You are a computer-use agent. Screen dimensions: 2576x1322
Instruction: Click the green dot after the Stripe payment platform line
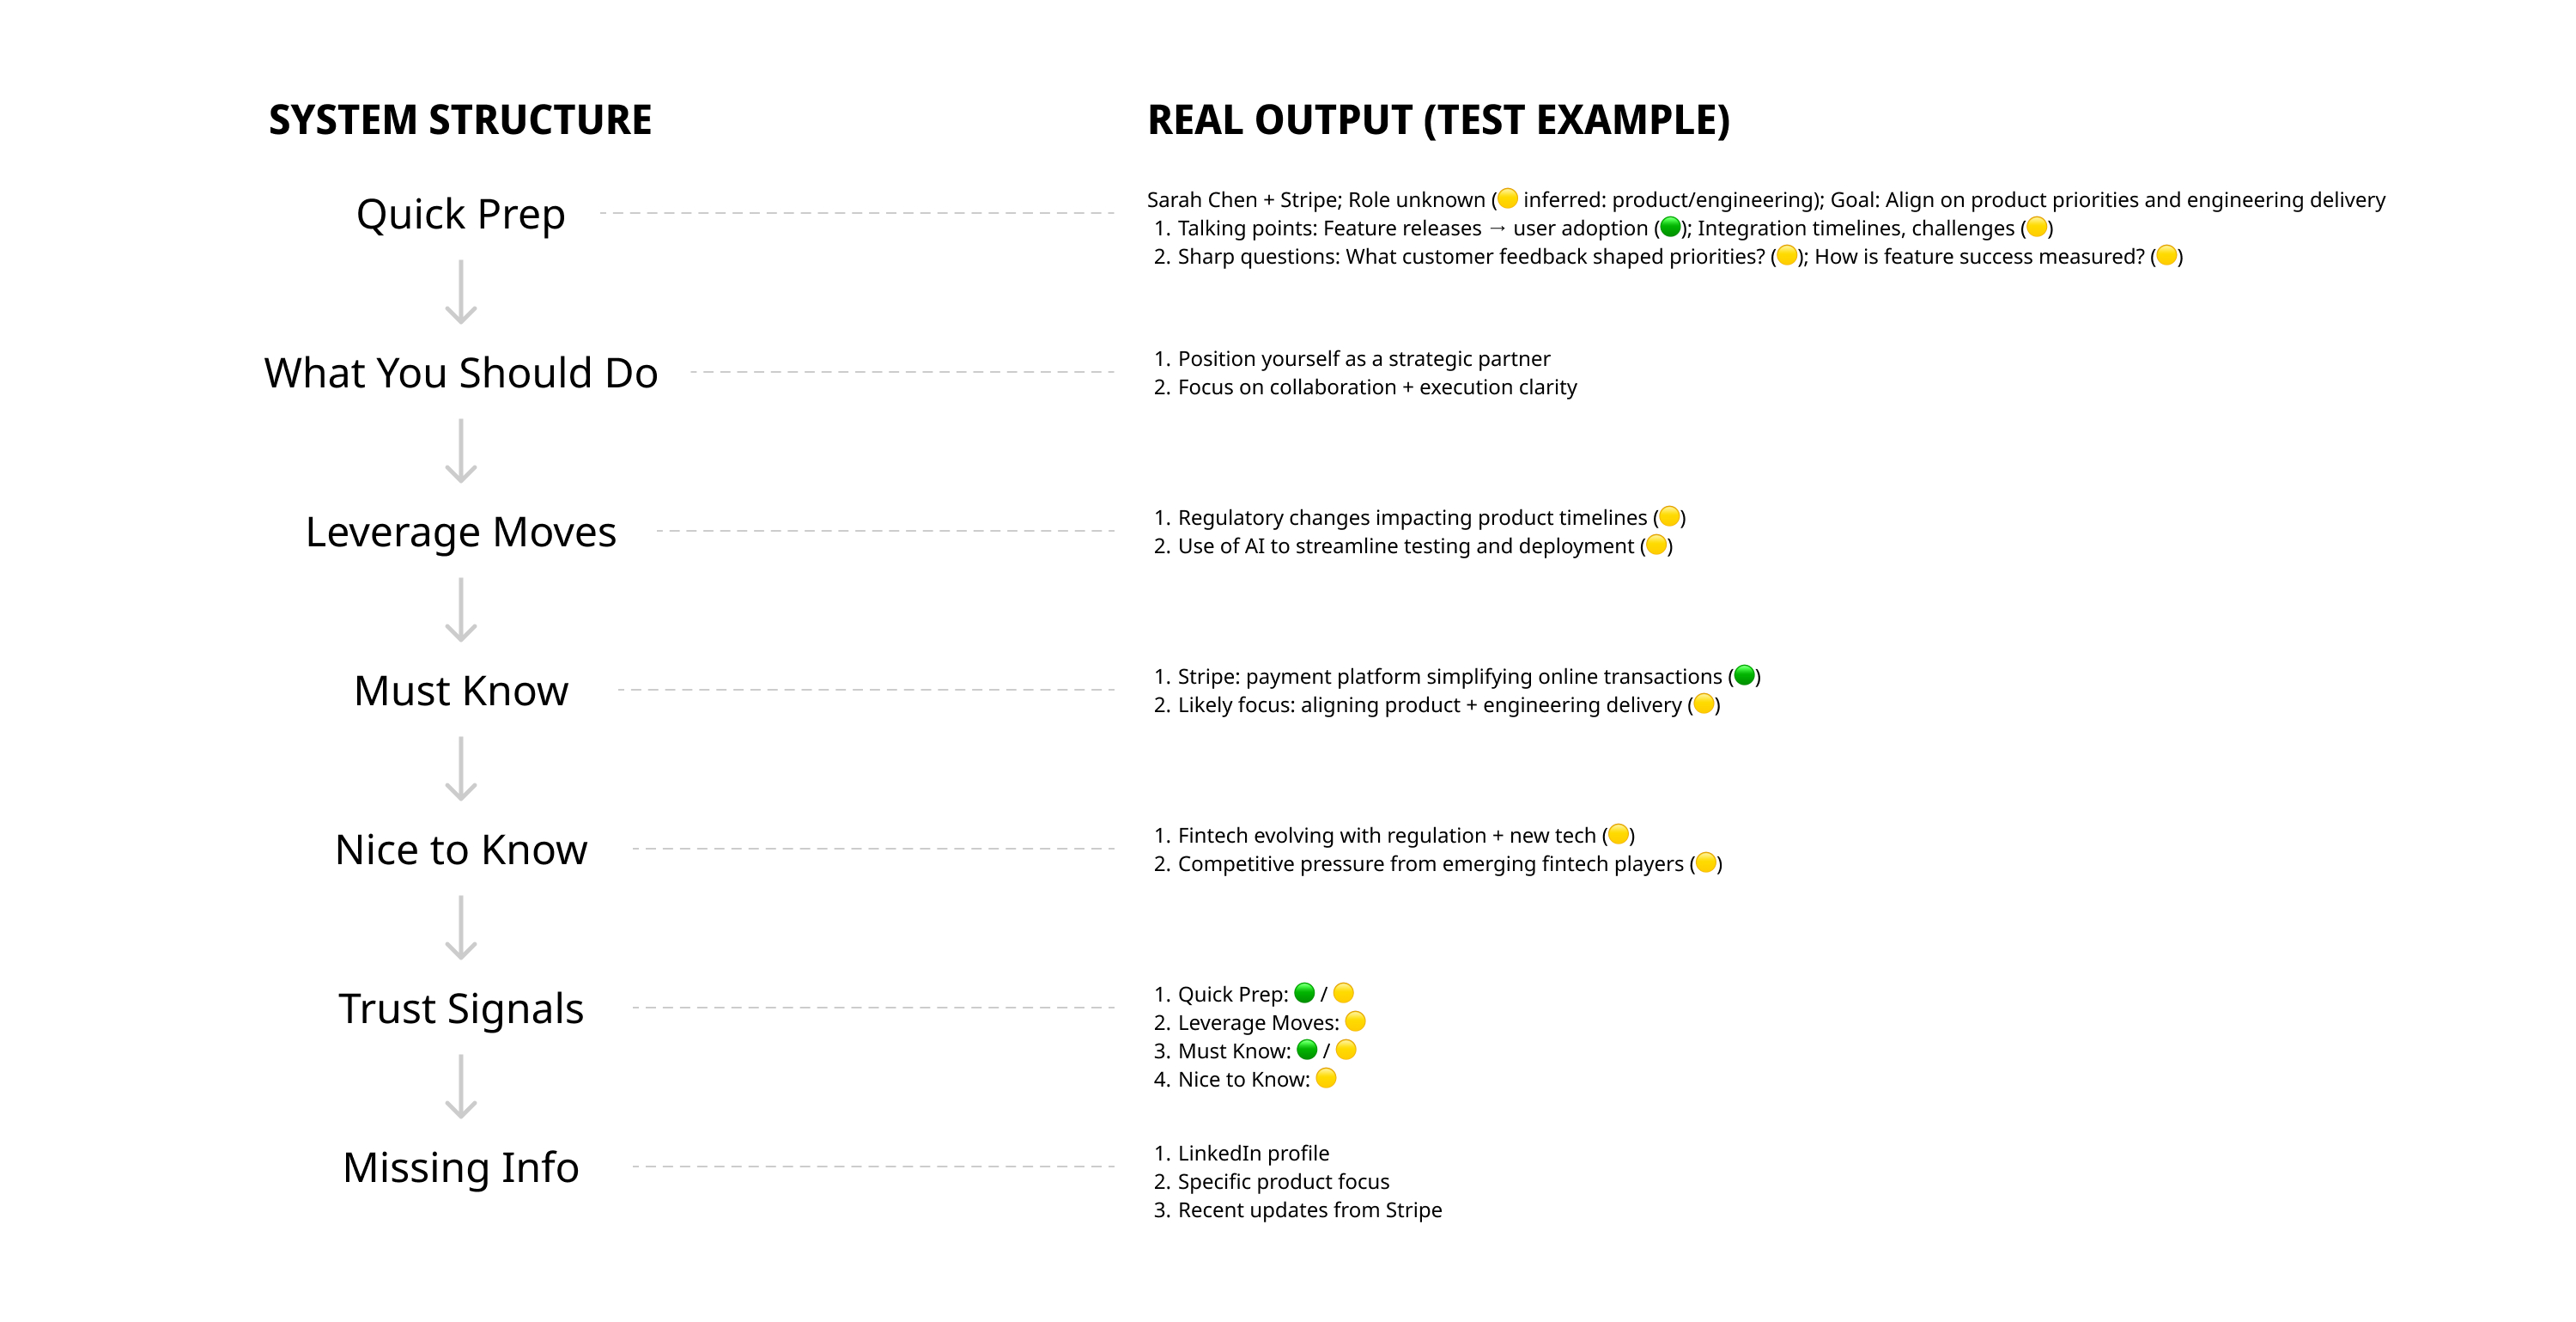[1744, 675]
